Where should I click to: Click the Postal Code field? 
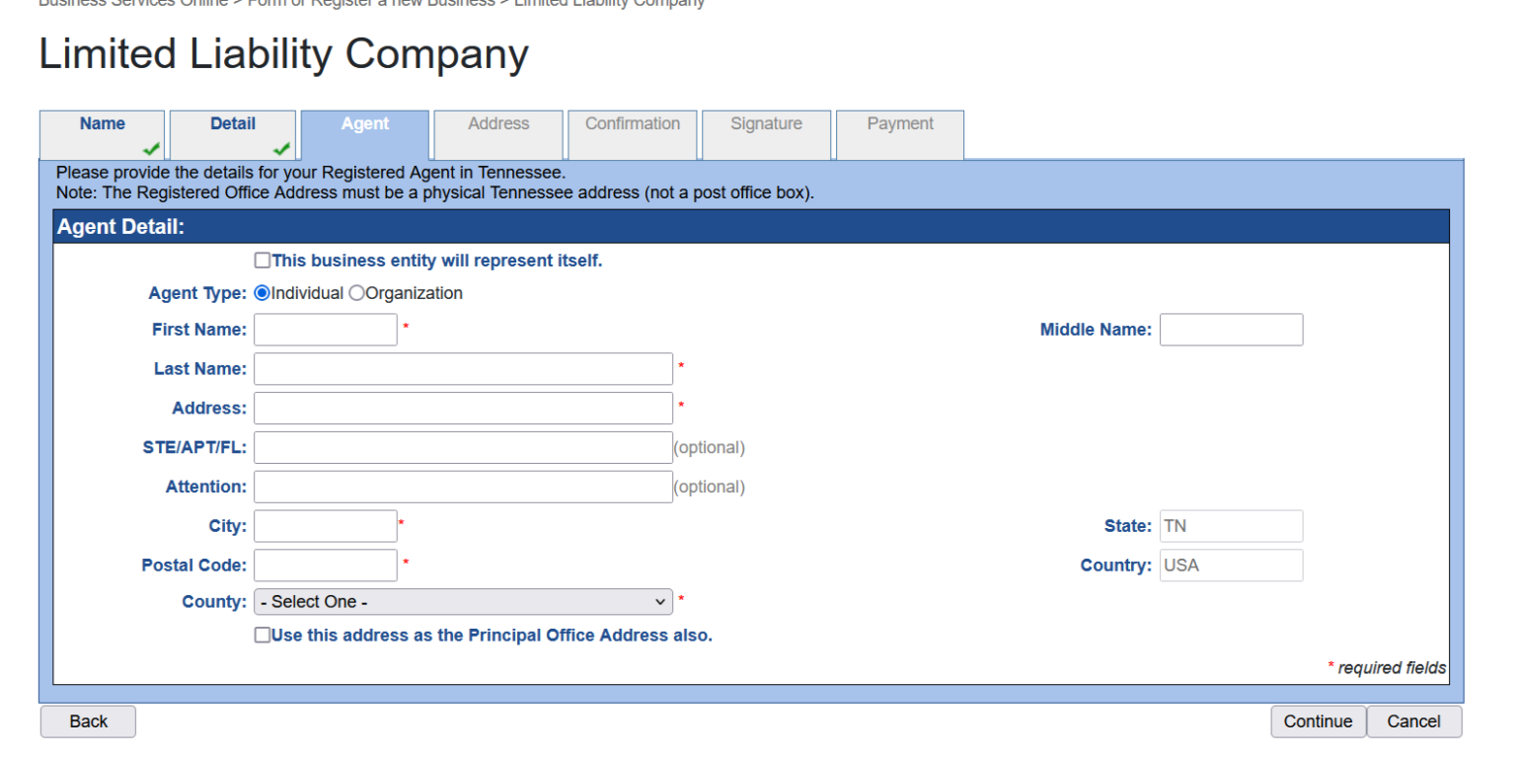coord(325,565)
